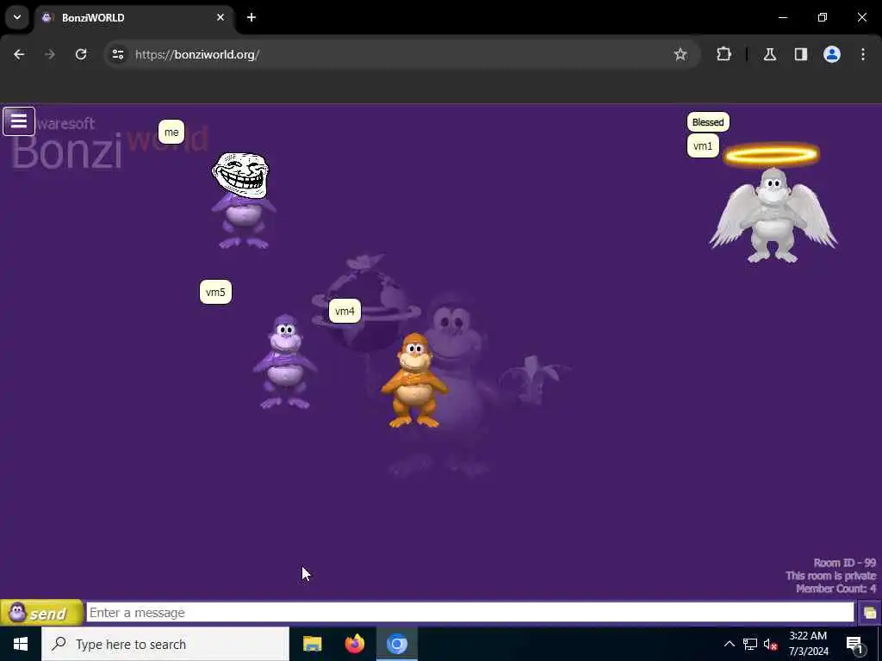Open network status tray icon
This screenshot has width=882, height=661.
(750, 644)
